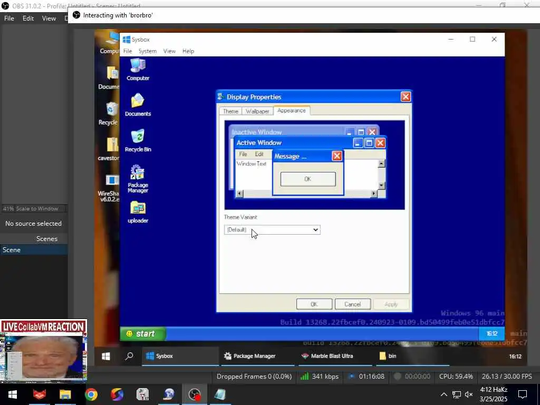Select the Recycle Bin icon in Sysbox
This screenshot has height=405, width=540.
tap(138, 140)
